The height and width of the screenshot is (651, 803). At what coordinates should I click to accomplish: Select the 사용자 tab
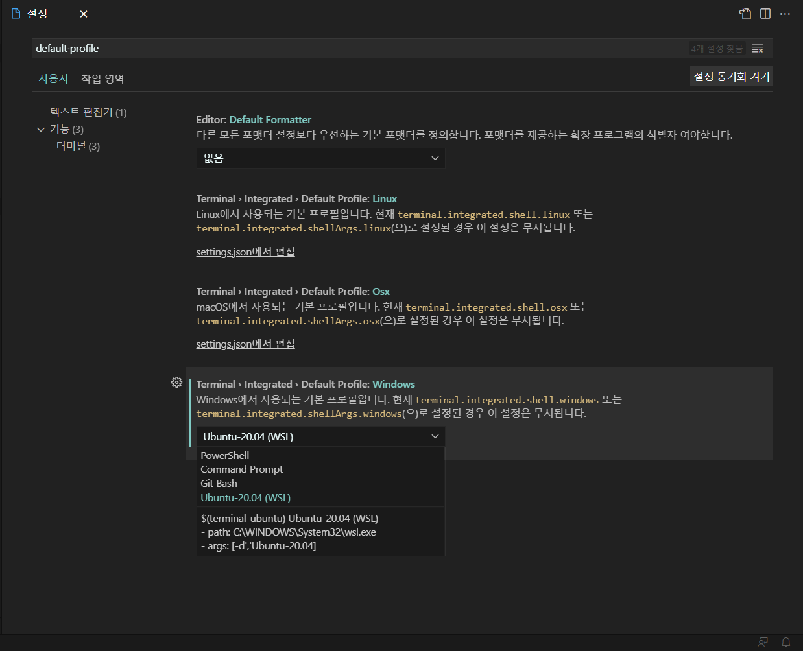click(53, 78)
